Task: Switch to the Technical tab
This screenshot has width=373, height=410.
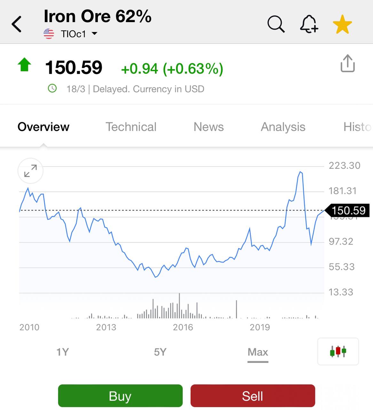Action: click(x=131, y=127)
